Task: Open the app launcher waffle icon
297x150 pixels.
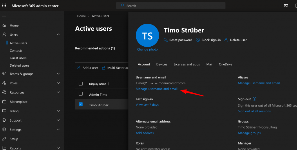Action: [4, 6]
